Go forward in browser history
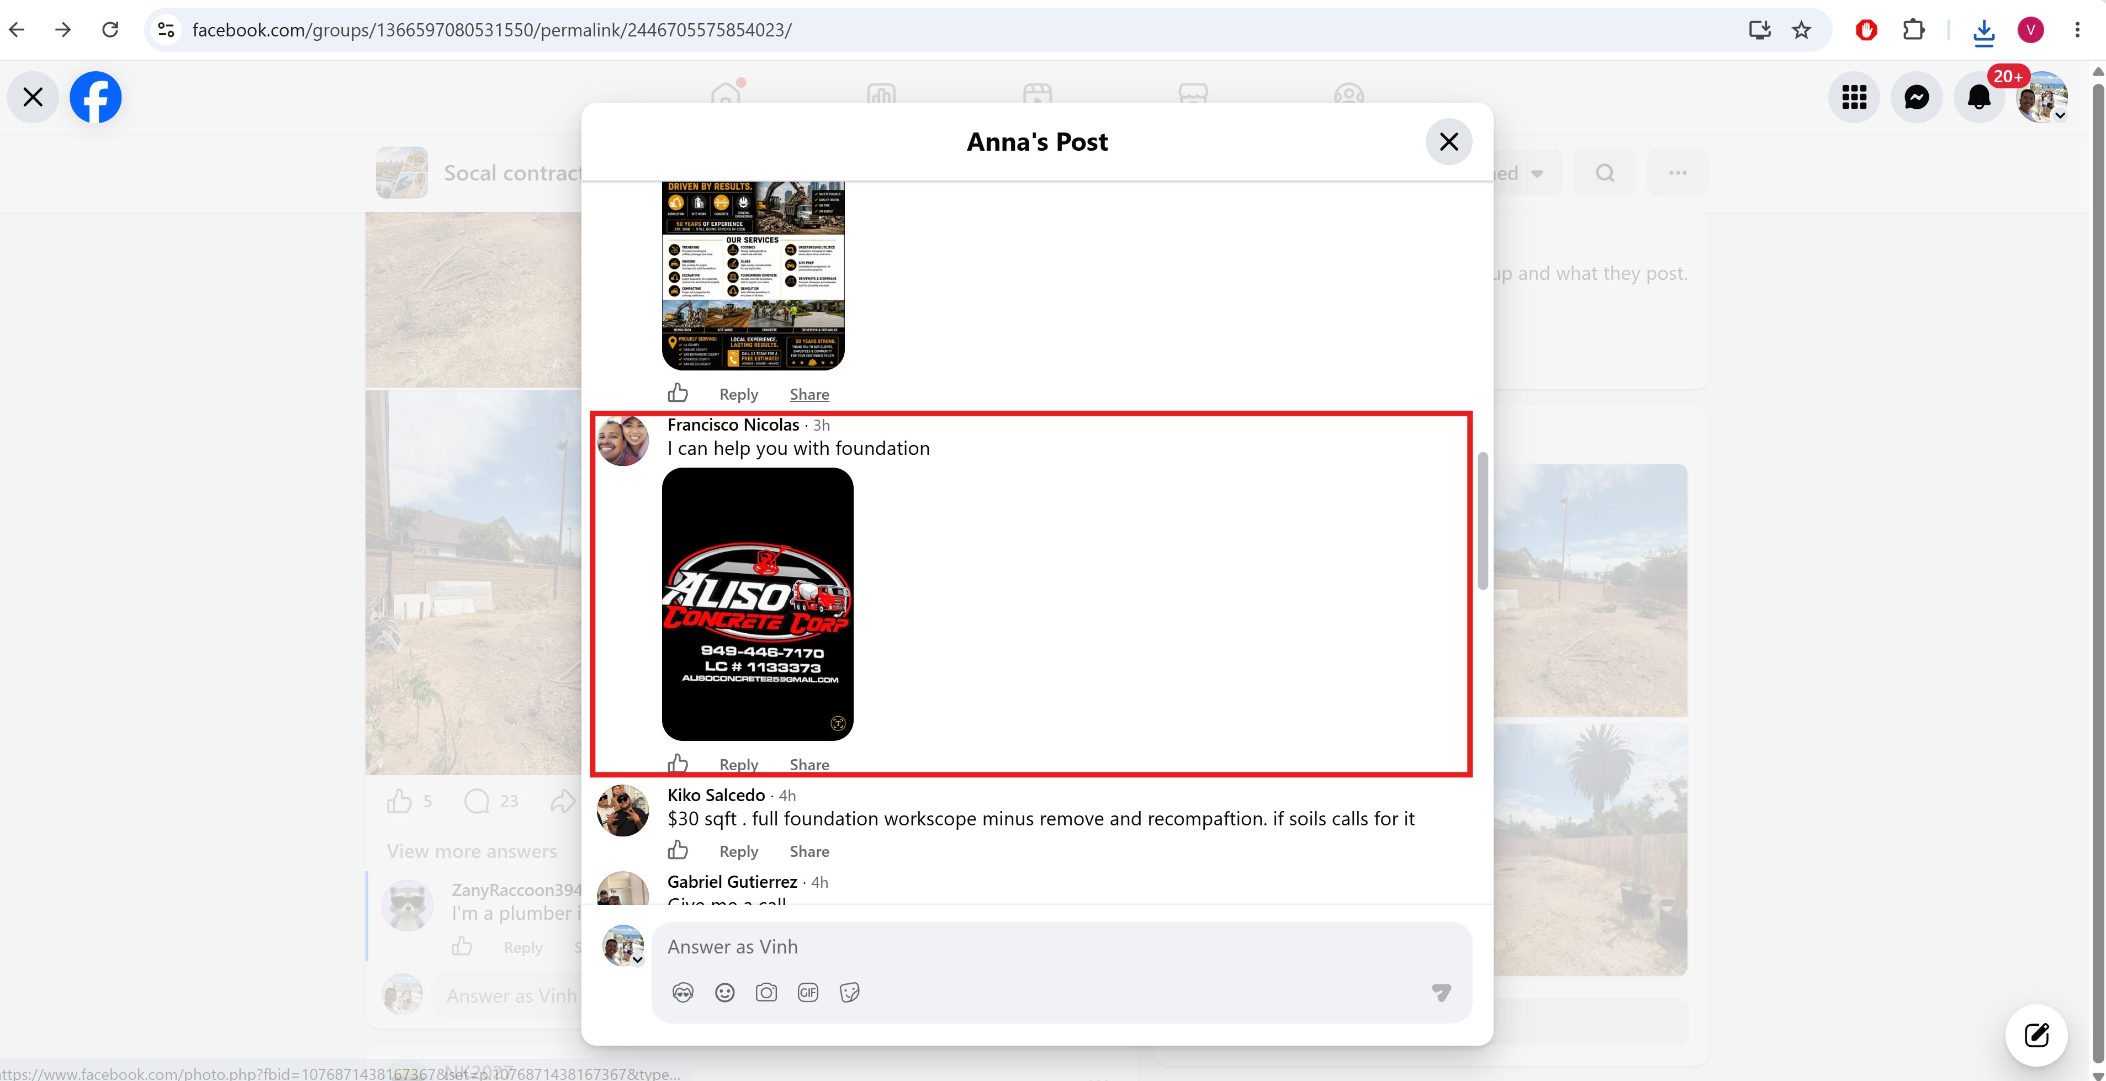 [63, 30]
